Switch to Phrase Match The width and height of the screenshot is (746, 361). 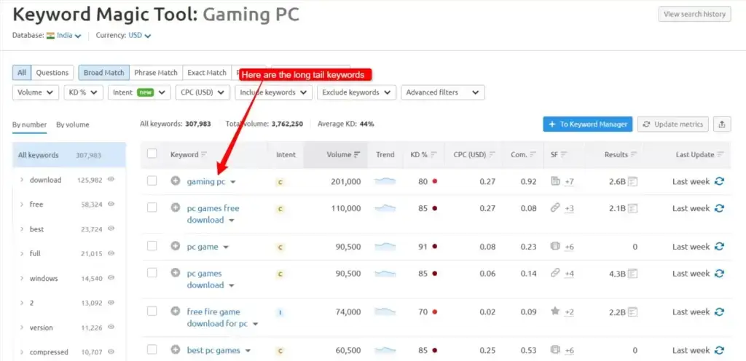pos(156,73)
